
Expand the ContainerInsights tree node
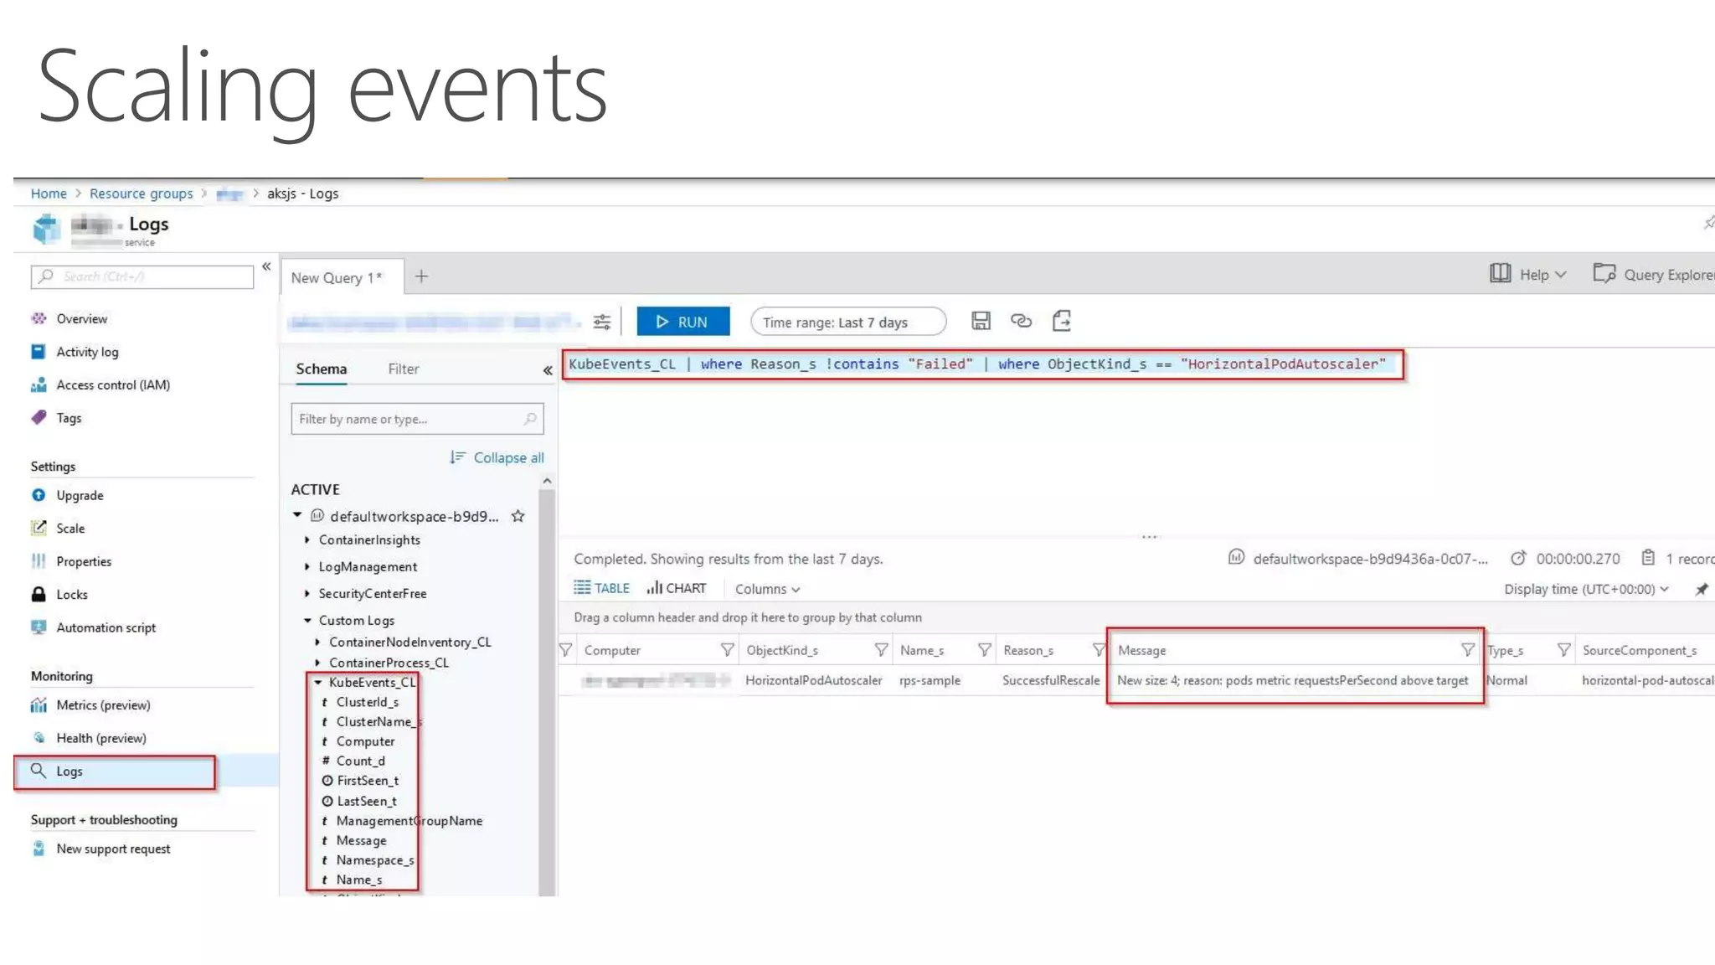pyautogui.click(x=307, y=540)
